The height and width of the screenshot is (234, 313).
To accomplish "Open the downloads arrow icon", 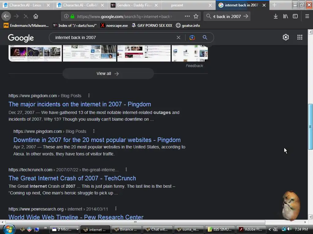I will pos(276,16).
